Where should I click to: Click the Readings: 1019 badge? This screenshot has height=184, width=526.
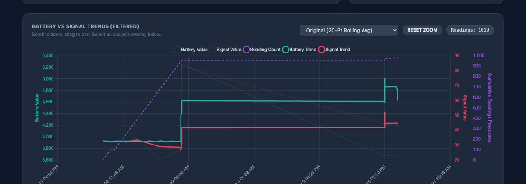click(x=470, y=30)
